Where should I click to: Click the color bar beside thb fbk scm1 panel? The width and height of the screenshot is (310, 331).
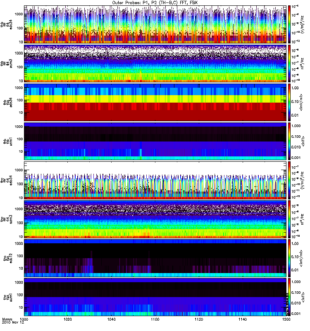coord(289,141)
